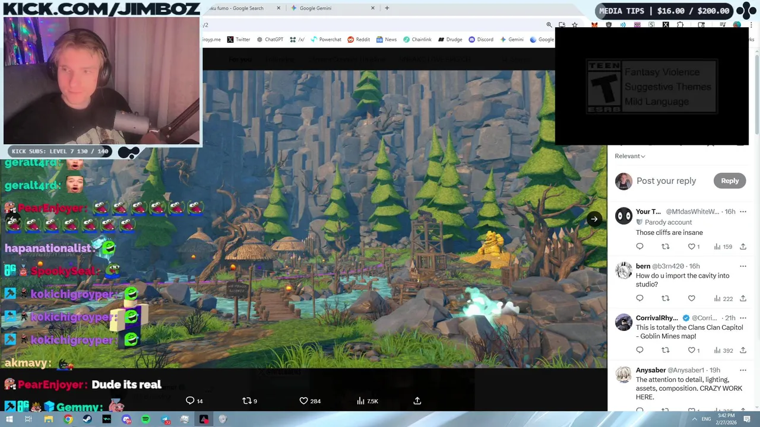This screenshot has width=760, height=427.
Task: Like the post with 284 likes
Action: (310, 401)
